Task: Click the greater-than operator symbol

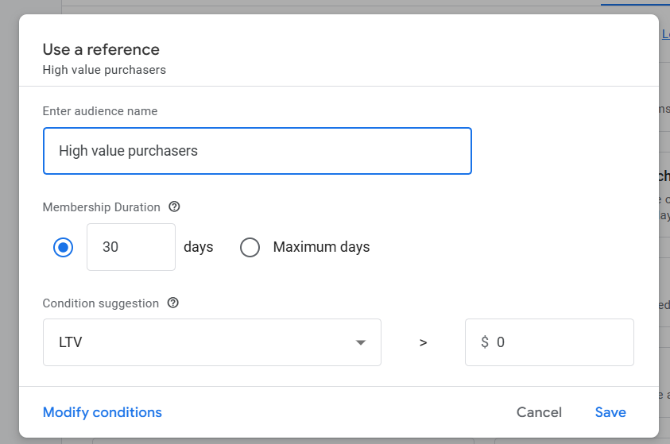Action: click(x=423, y=342)
